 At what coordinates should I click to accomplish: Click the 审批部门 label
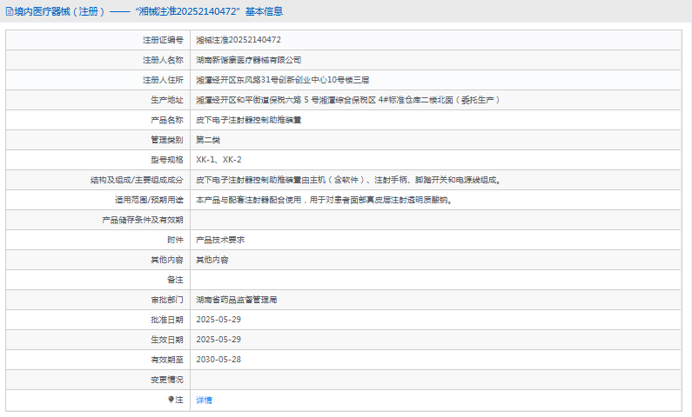[x=167, y=300]
